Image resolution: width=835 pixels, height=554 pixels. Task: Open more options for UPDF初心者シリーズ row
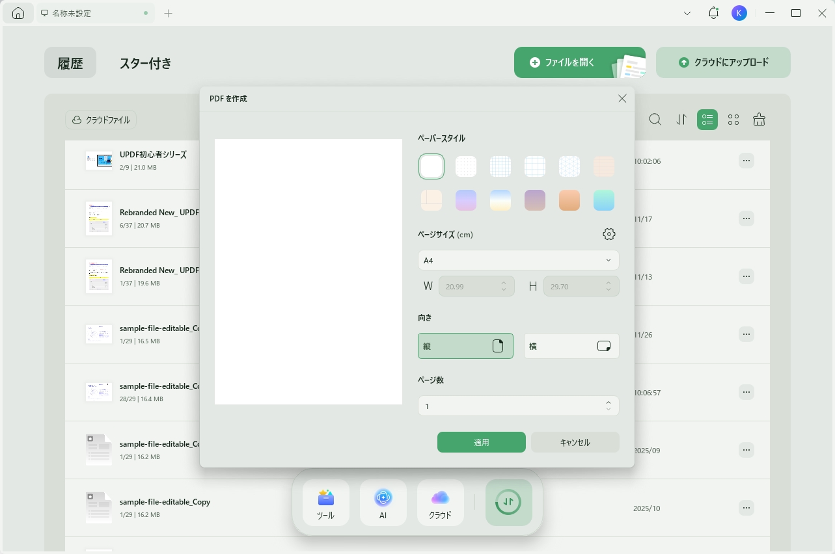pyautogui.click(x=746, y=161)
